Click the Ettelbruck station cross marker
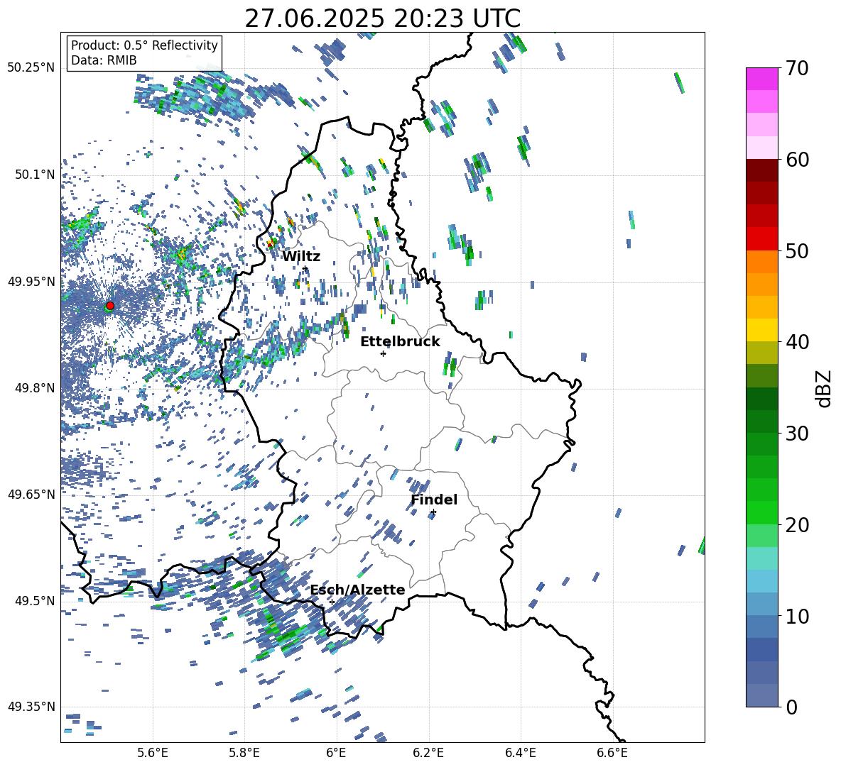 383,353
